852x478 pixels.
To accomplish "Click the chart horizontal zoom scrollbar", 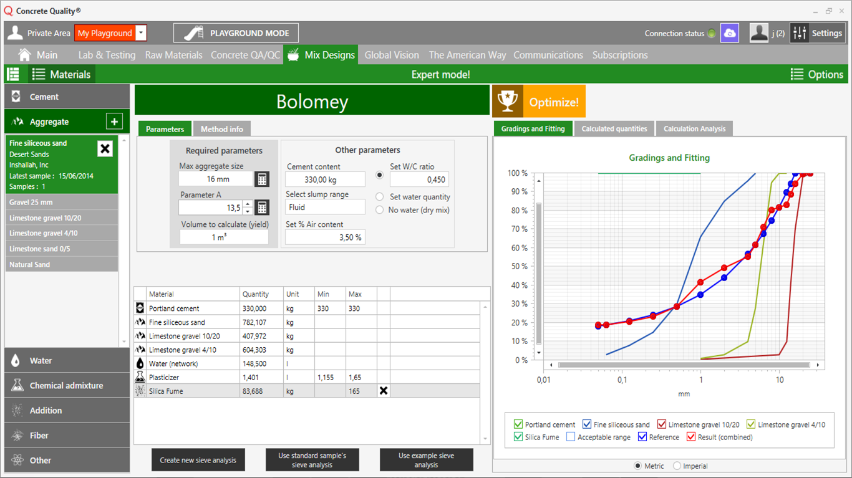I will pos(684,365).
